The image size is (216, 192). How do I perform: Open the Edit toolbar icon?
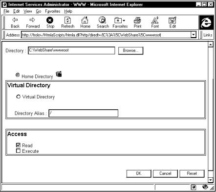pos(173,20)
